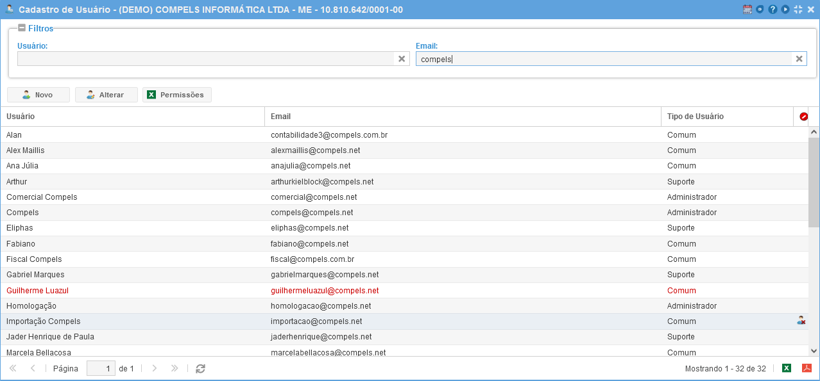Open the help question mark icon
Image resolution: width=820 pixels, height=381 pixels.
773,10
